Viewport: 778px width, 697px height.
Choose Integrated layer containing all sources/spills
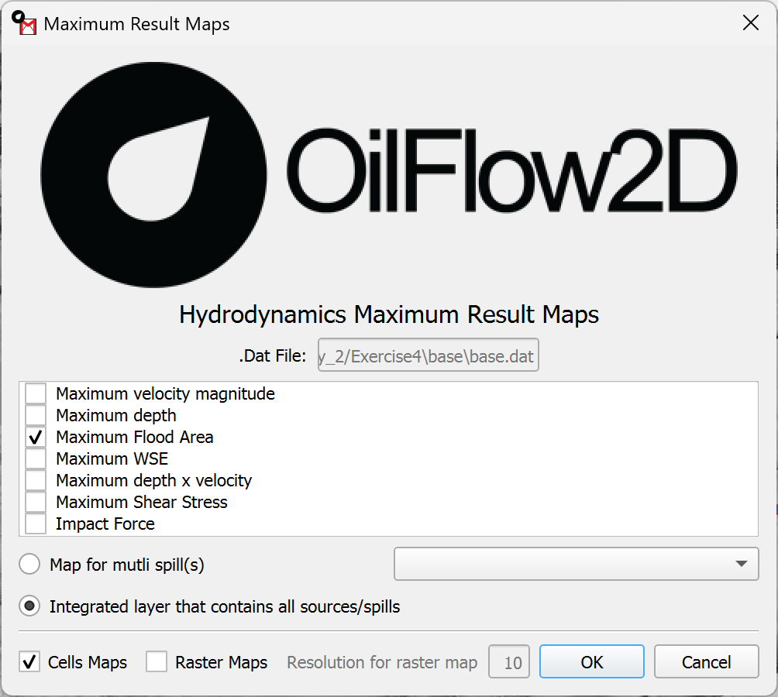pyautogui.click(x=29, y=606)
